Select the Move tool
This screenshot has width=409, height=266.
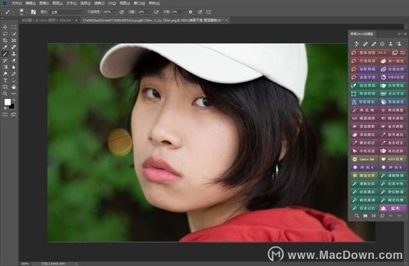point(5,27)
